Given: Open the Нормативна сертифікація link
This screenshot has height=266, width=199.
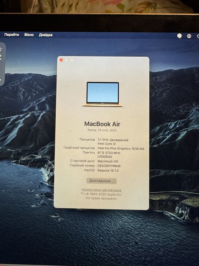Looking at the screenshot, I should point(101,190).
